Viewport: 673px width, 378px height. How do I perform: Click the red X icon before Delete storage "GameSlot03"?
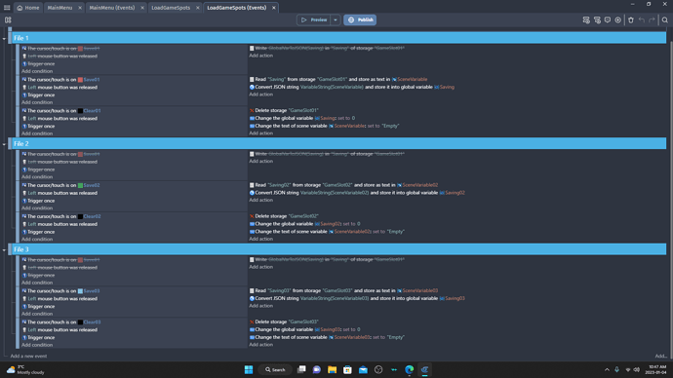[x=252, y=321]
